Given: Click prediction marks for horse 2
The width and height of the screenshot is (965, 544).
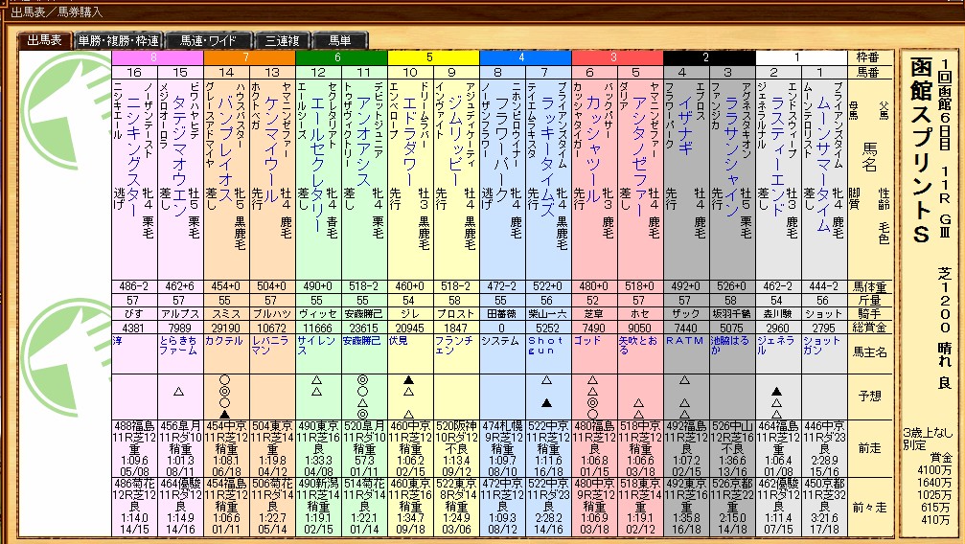Looking at the screenshot, I should tap(776, 402).
